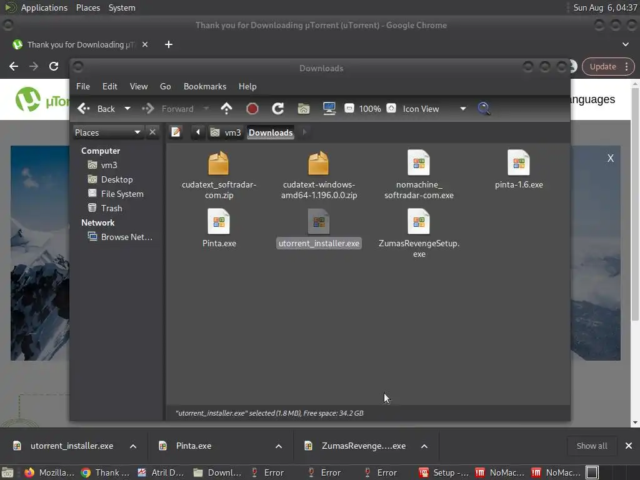Close the web page banner with X
The width and height of the screenshot is (640, 480).
coord(611,158)
